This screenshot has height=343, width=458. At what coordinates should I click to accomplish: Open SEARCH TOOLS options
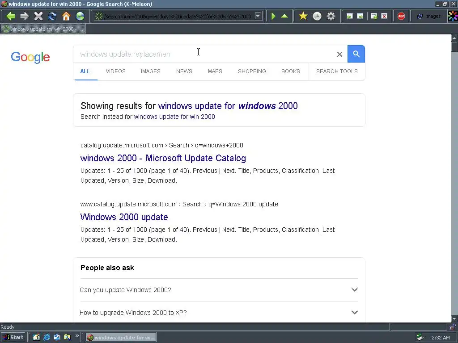(x=337, y=71)
